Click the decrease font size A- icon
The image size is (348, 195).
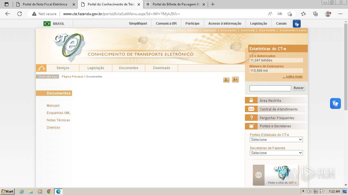[226, 80]
